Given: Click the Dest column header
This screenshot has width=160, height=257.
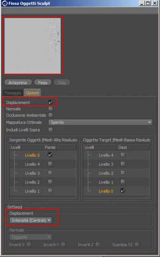Looking at the screenshot, I should pyautogui.click(x=123, y=147).
